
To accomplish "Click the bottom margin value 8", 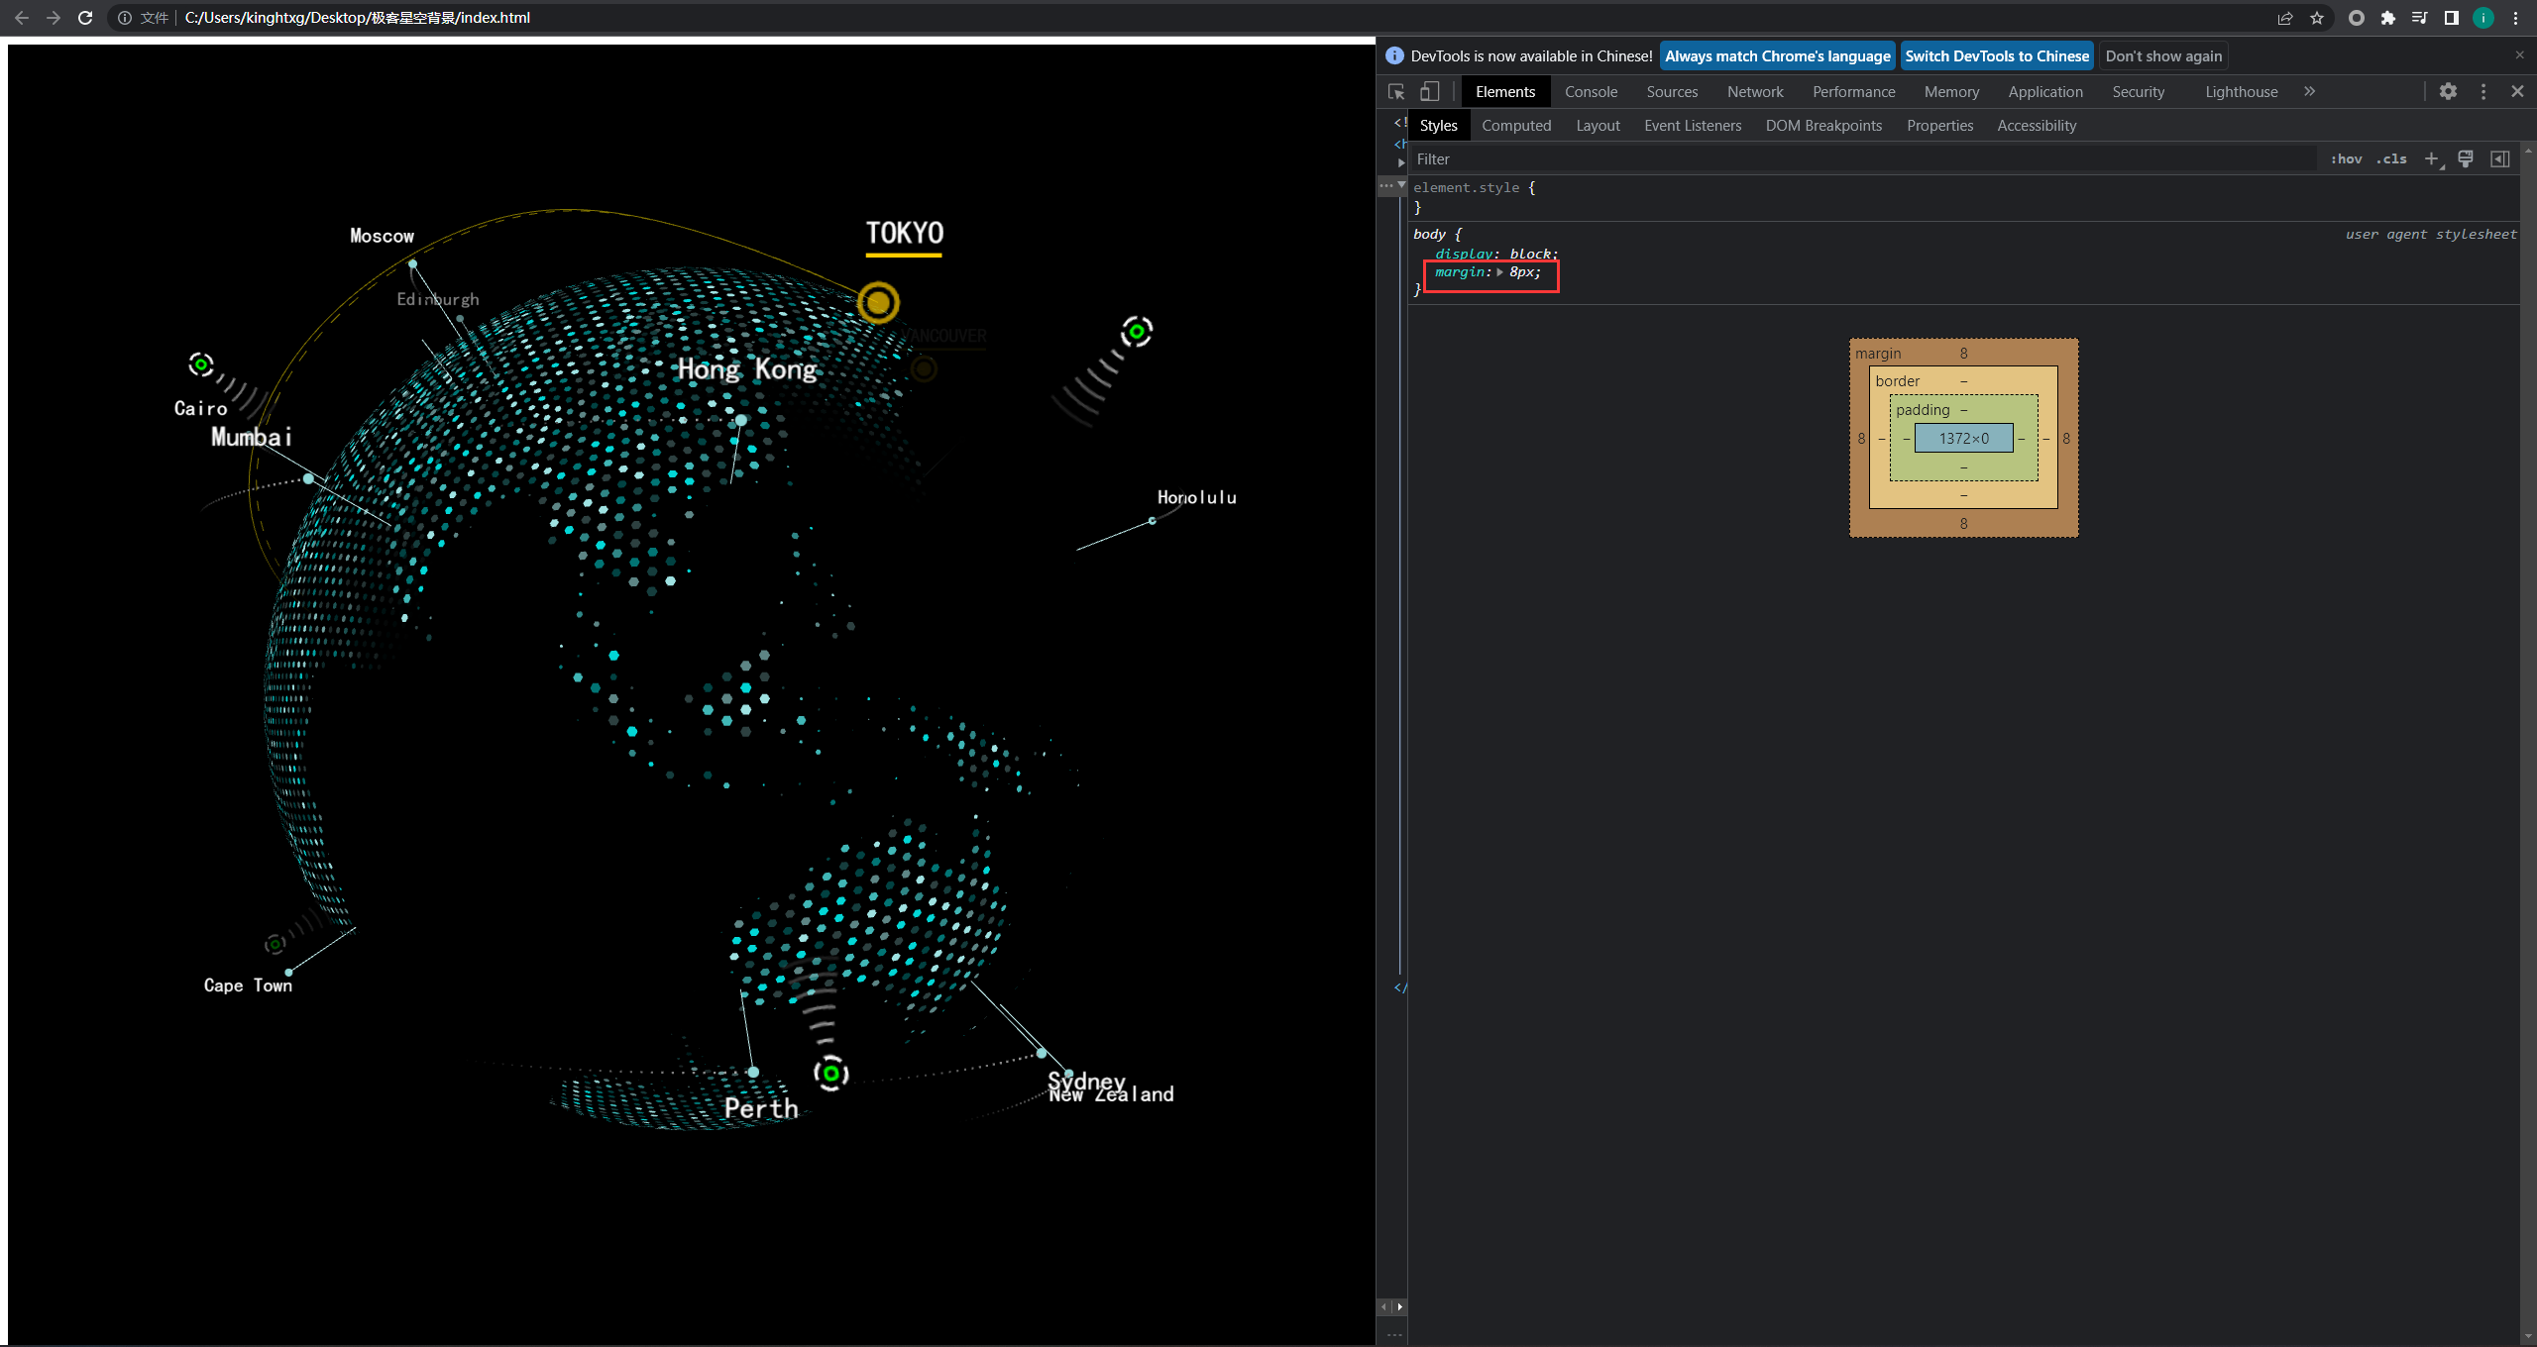I will tap(1963, 524).
